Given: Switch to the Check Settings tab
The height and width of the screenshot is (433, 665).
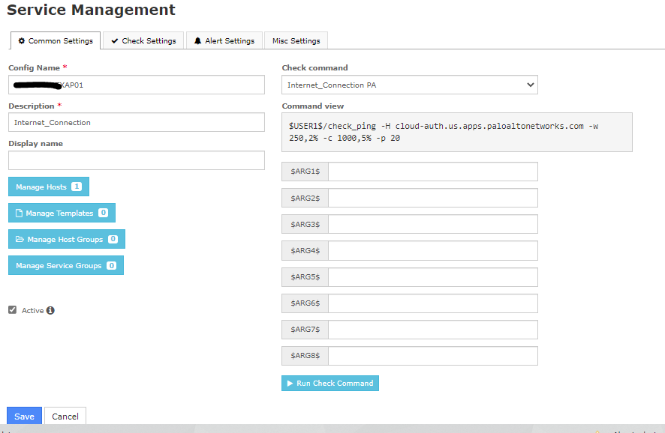Looking at the screenshot, I should coord(143,40).
